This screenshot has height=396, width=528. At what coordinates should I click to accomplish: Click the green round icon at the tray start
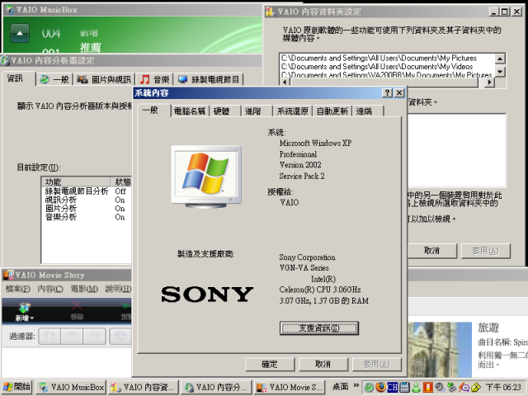tap(369, 387)
